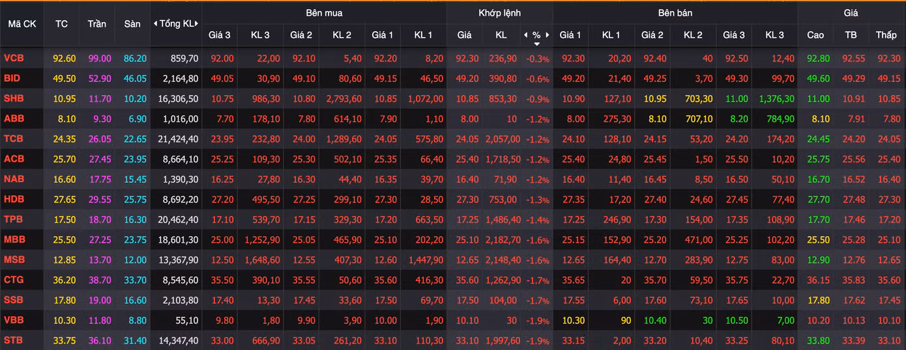
Task: Click the -0.9% change for SHB
Action: pos(539,100)
